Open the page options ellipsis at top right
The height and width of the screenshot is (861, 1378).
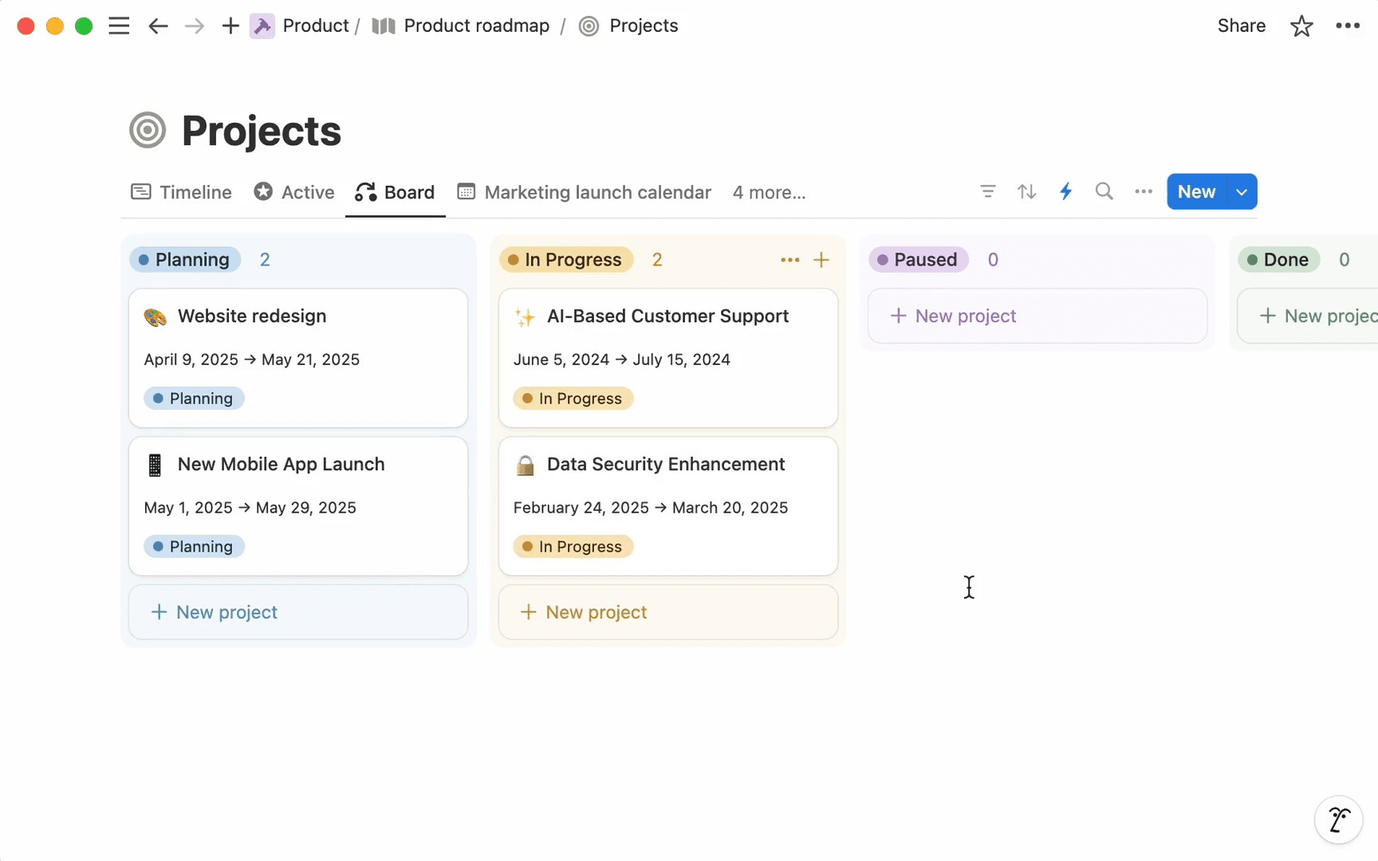[x=1348, y=26]
